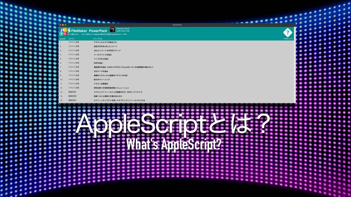
Task: Click ScriptID cell 10
Action: (x=61, y=79)
